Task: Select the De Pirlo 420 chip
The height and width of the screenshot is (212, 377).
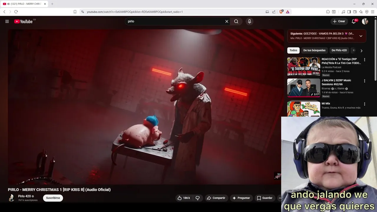Action: coord(339,50)
